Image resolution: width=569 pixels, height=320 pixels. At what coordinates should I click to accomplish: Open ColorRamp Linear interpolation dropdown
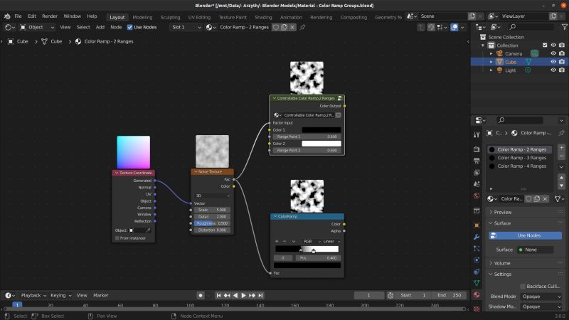[331, 241]
